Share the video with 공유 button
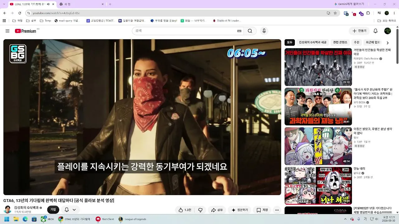The height and width of the screenshot is (224, 399). pyautogui.click(x=217, y=210)
